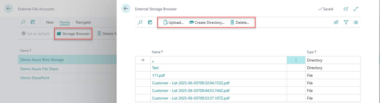
Task: Open the New menu item
Action: pos(50,22)
